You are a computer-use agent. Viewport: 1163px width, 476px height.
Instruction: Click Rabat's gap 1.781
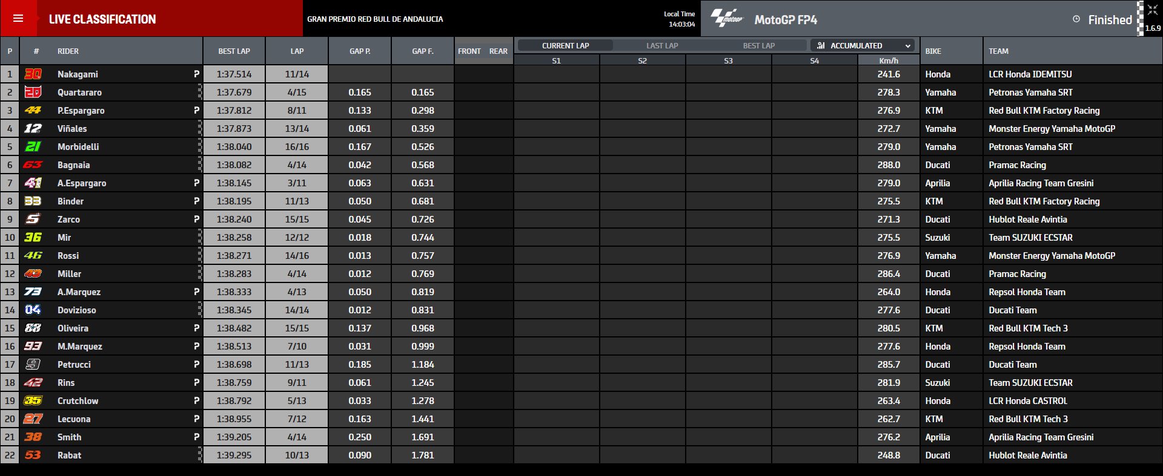[x=423, y=455]
